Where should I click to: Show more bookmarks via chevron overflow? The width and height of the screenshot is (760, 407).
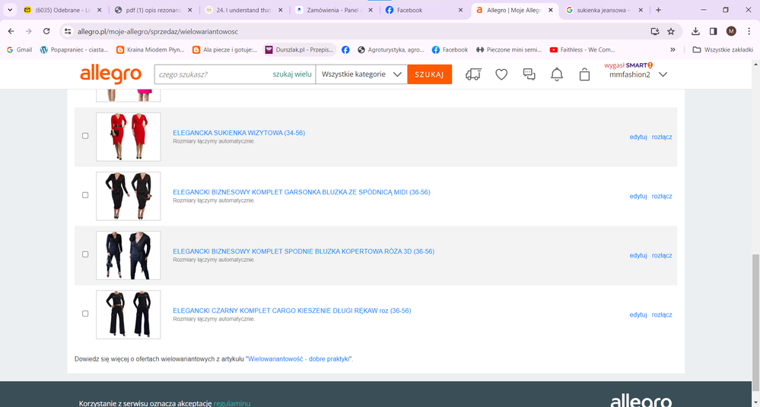[x=673, y=49]
